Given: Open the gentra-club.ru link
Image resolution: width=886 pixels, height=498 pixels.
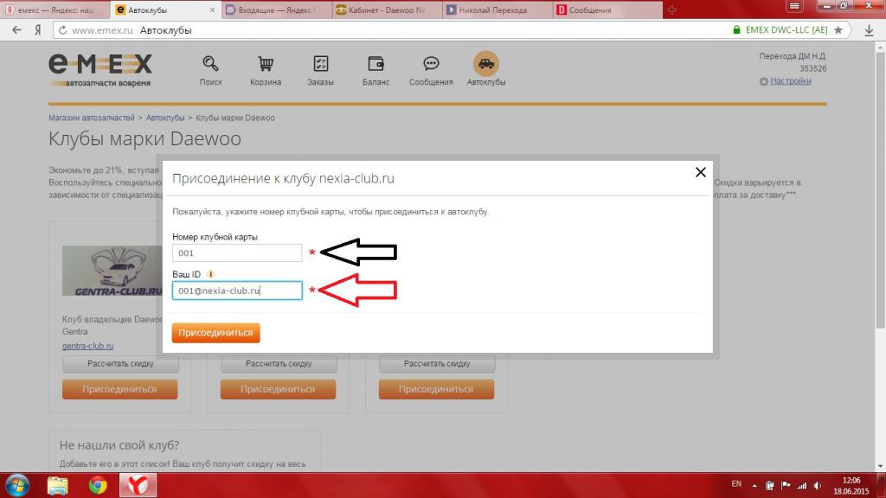Looking at the screenshot, I should point(87,346).
